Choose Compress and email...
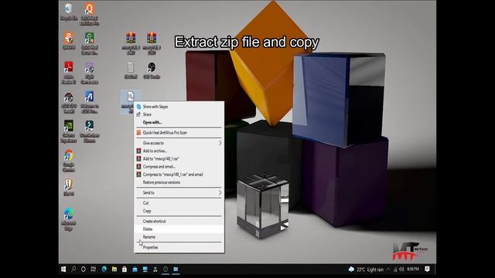The image size is (495, 278). (179, 167)
